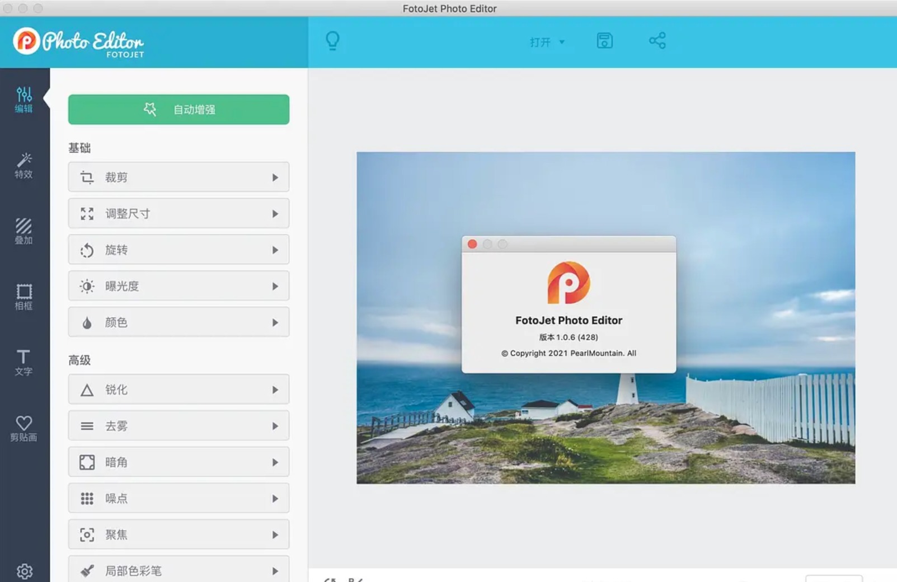Click the 局部色彩笔 color brush icon
Screen dimensions: 897x582
click(87, 571)
